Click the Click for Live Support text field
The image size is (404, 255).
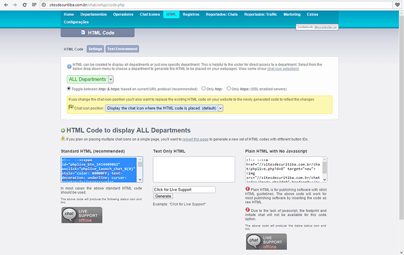pos(184,189)
